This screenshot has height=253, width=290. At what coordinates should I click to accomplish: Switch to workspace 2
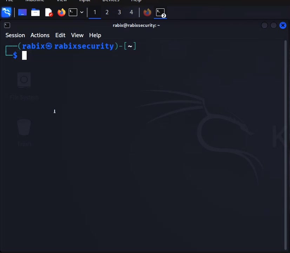coord(107,12)
